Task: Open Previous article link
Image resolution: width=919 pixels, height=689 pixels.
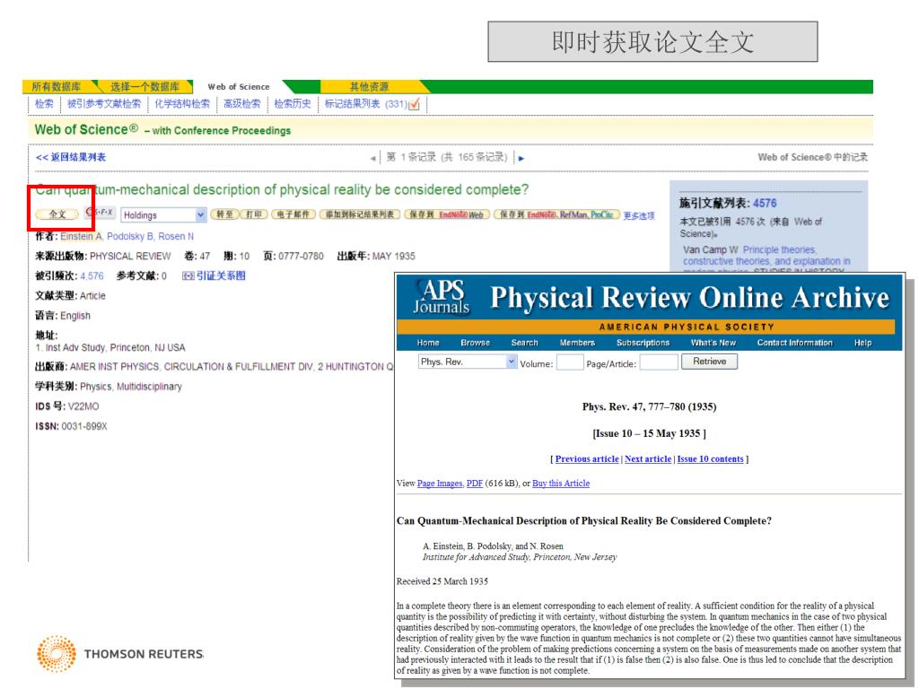Action: coord(587,458)
